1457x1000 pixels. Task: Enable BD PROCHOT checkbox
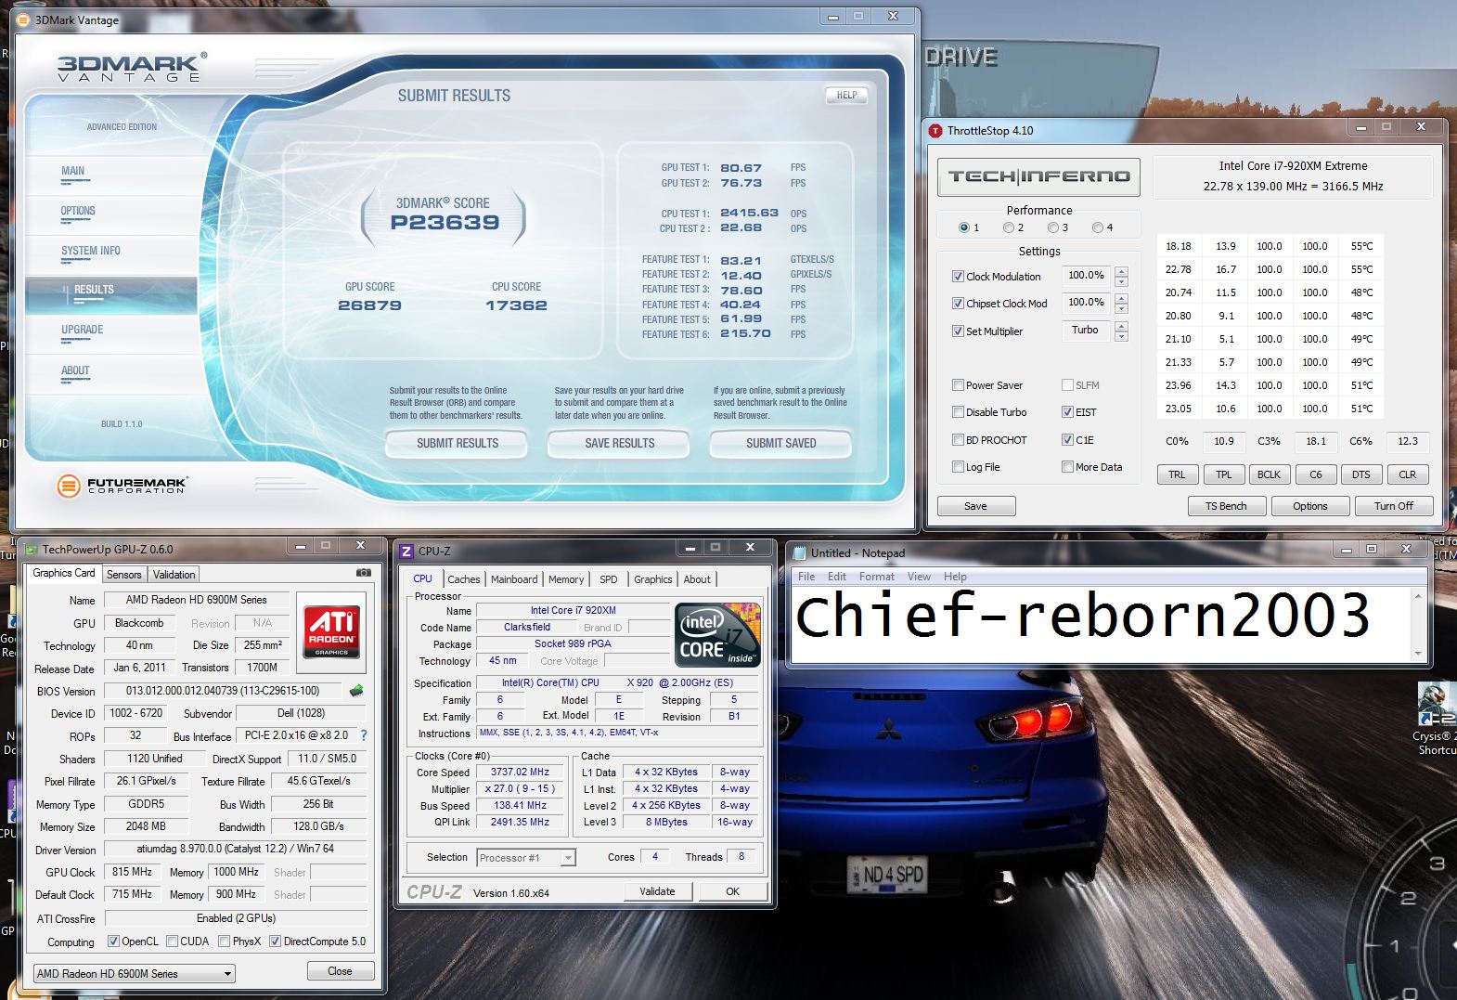(x=958, y=440)
